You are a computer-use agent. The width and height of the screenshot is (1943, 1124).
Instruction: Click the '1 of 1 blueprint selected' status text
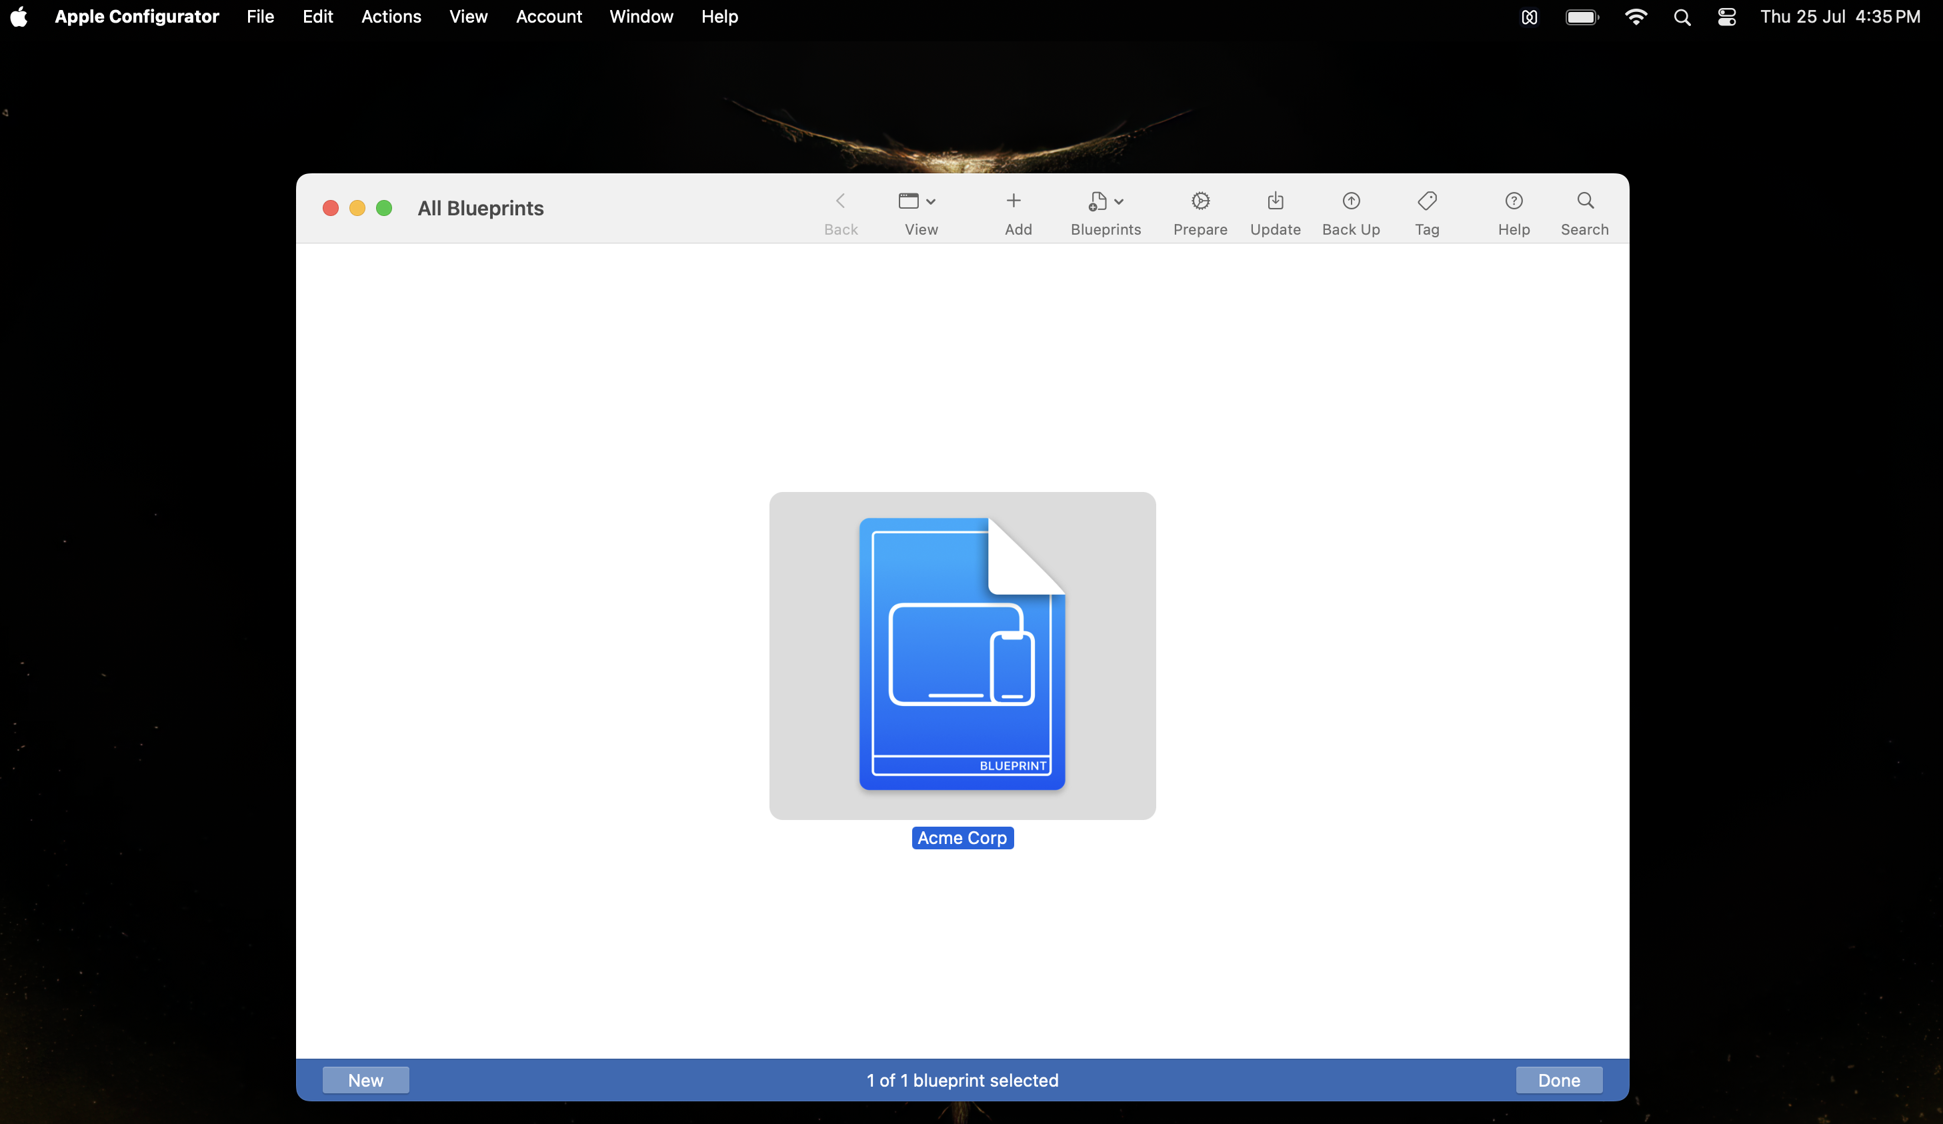(x=962, y=1080)
